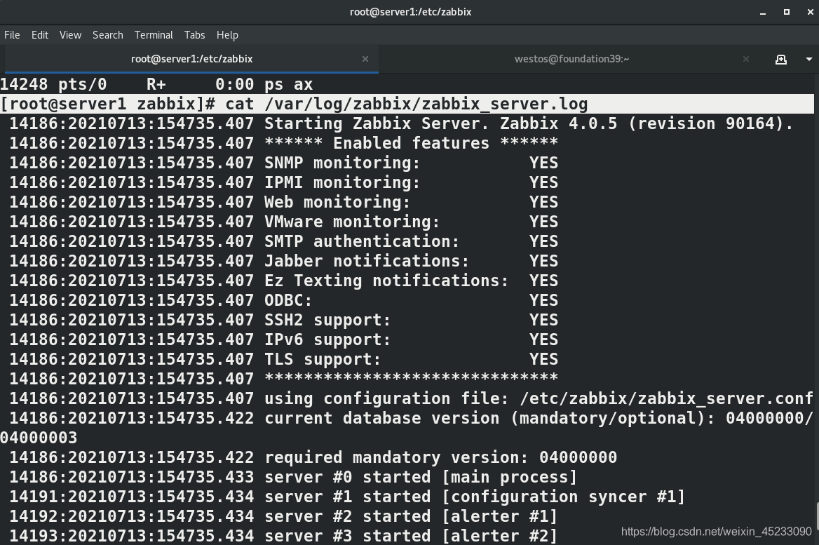Click the 'IPv6 support' log line
Screen dimensions: 819x545
(283, 339)
